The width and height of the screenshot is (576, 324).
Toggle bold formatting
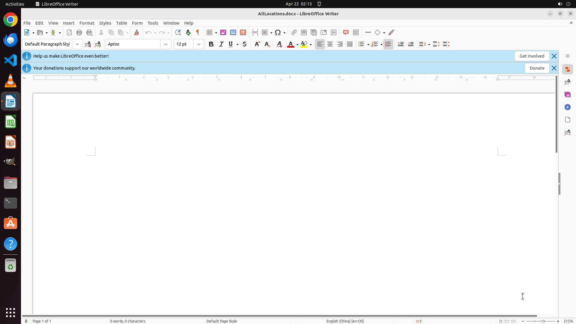211,44
